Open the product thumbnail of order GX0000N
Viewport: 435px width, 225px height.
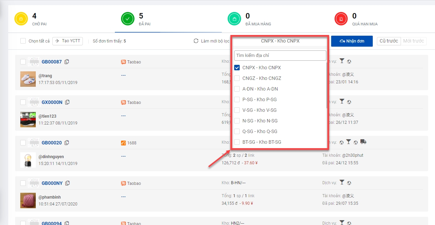point(28,119)
